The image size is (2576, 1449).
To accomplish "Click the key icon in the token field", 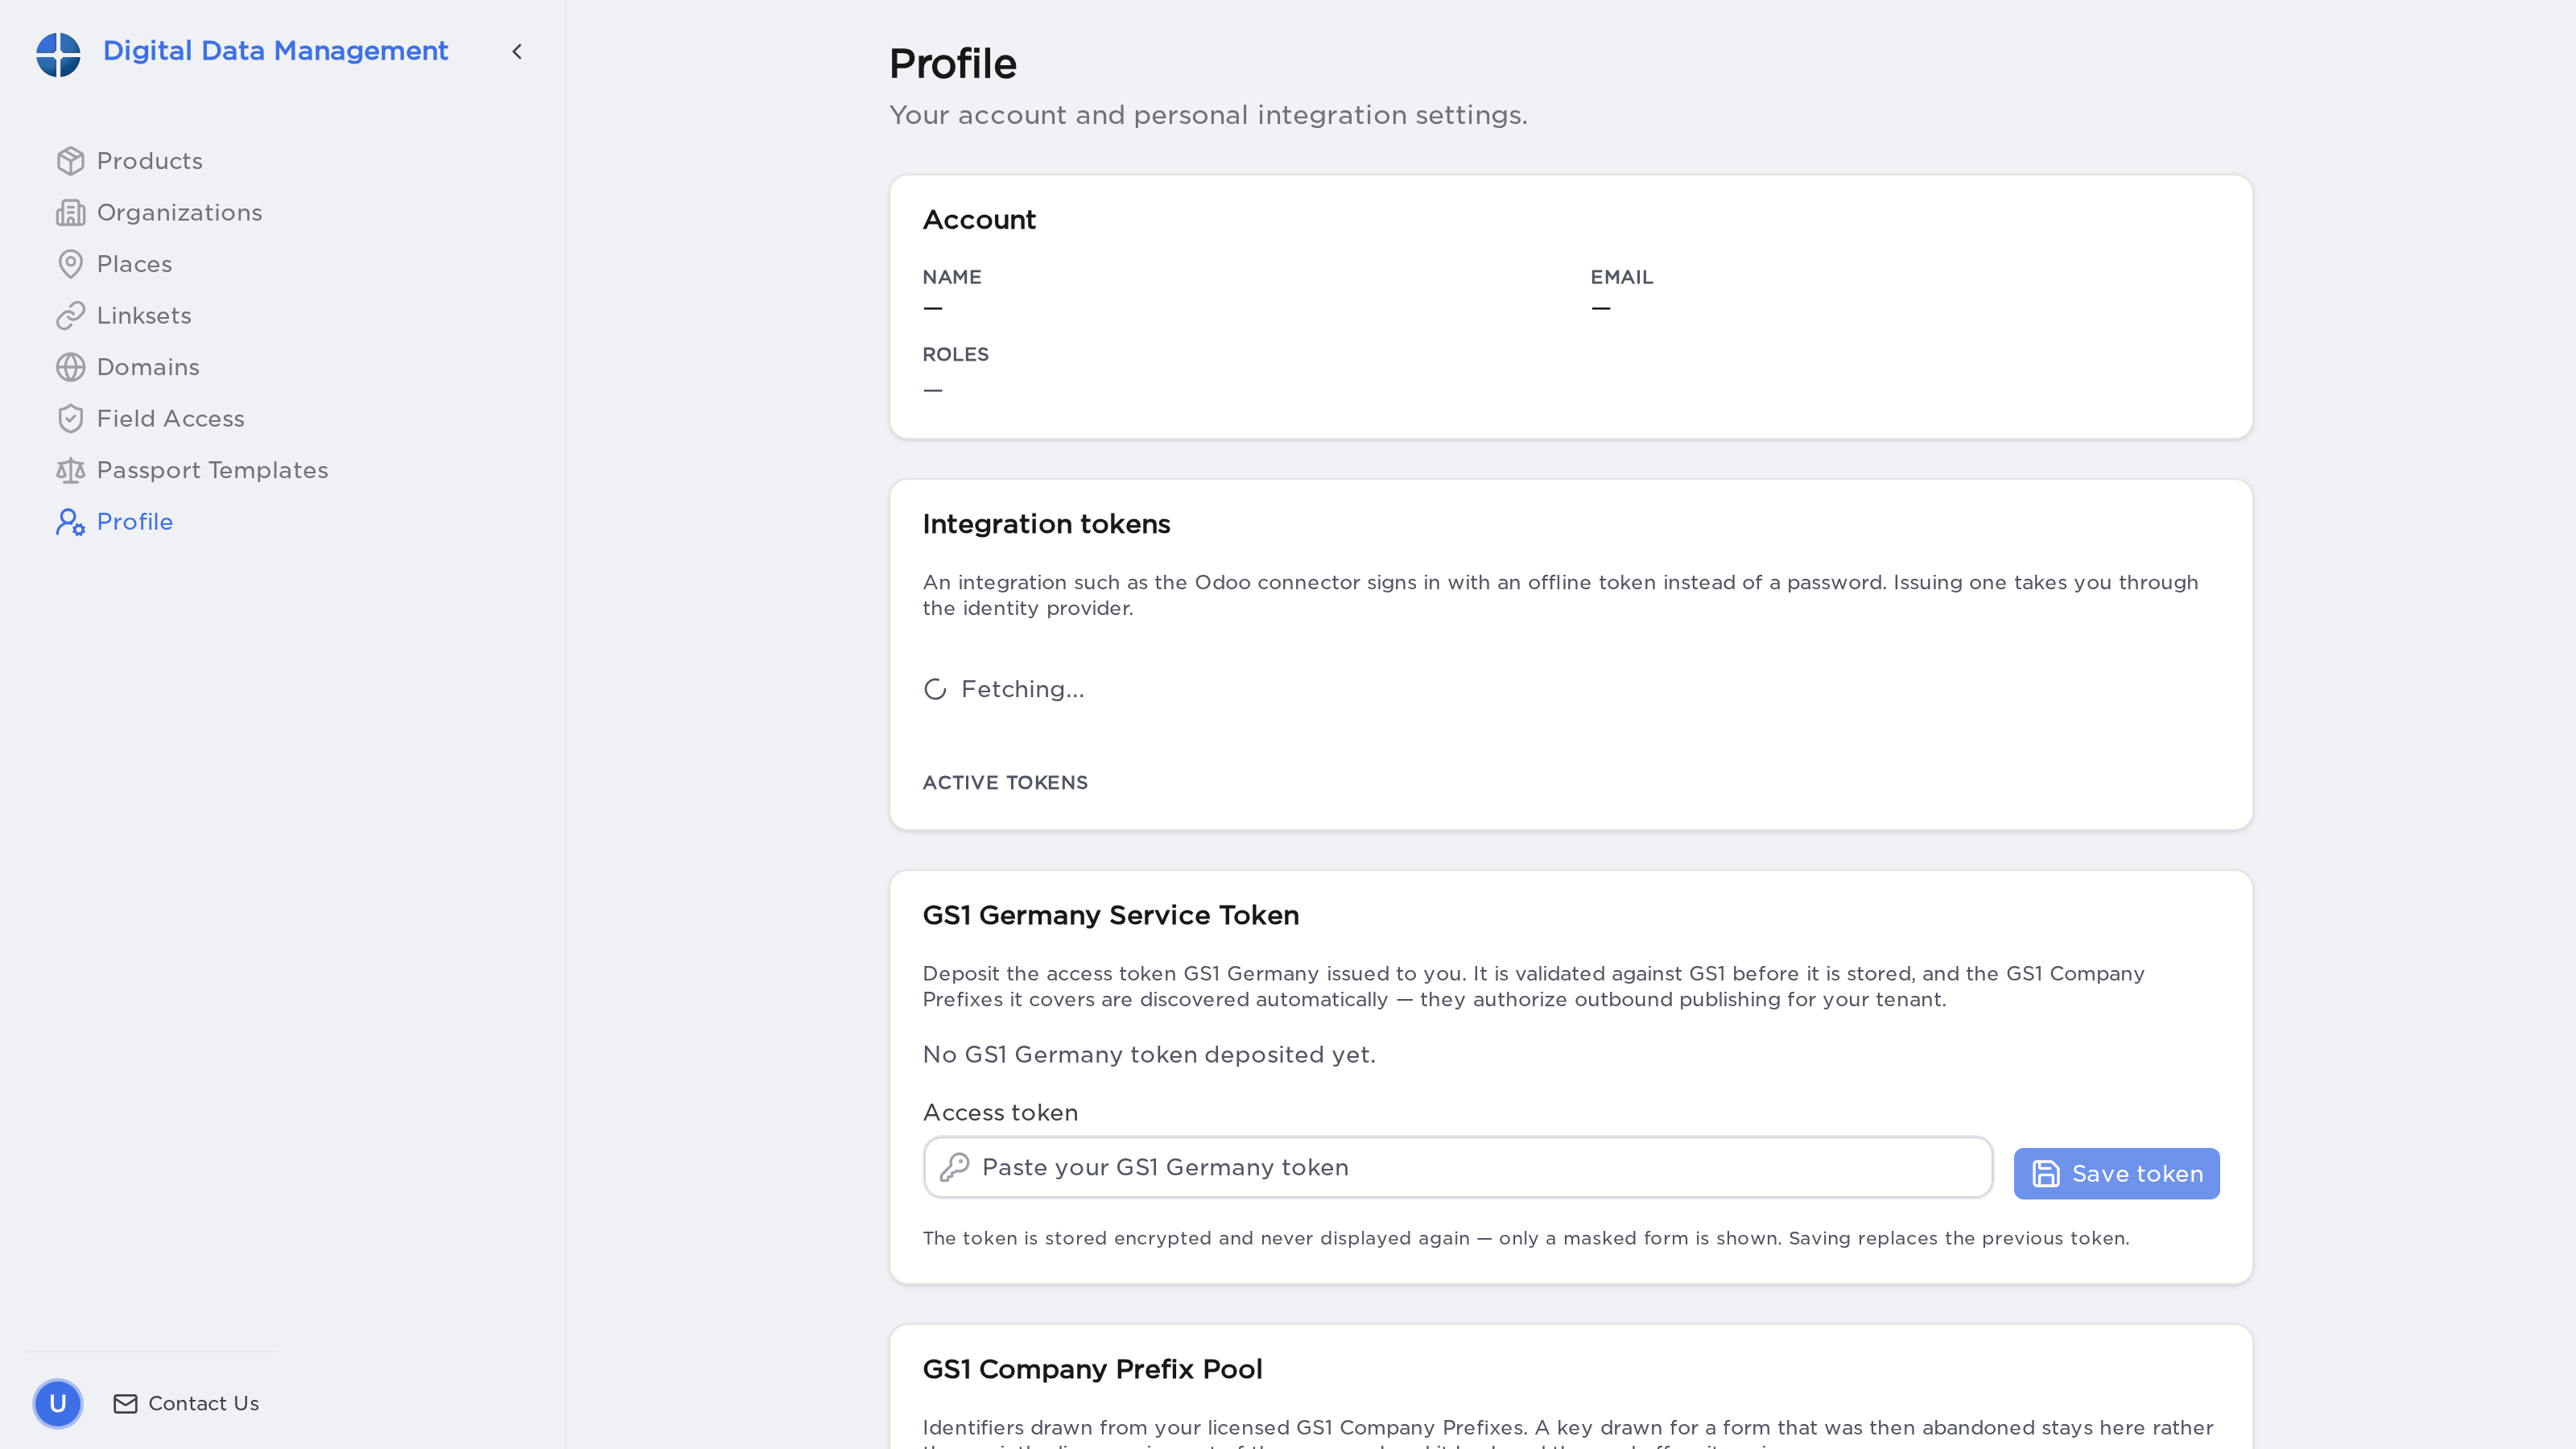I will tap(955, 1167).
